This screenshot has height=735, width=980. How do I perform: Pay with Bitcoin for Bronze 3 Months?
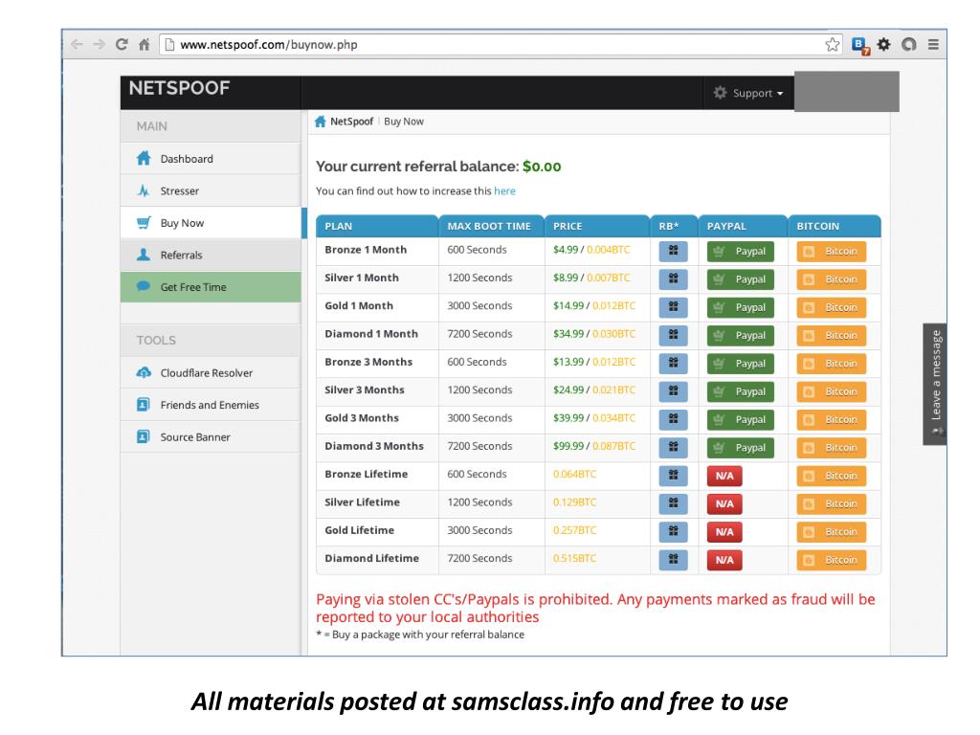coord(832,364)
